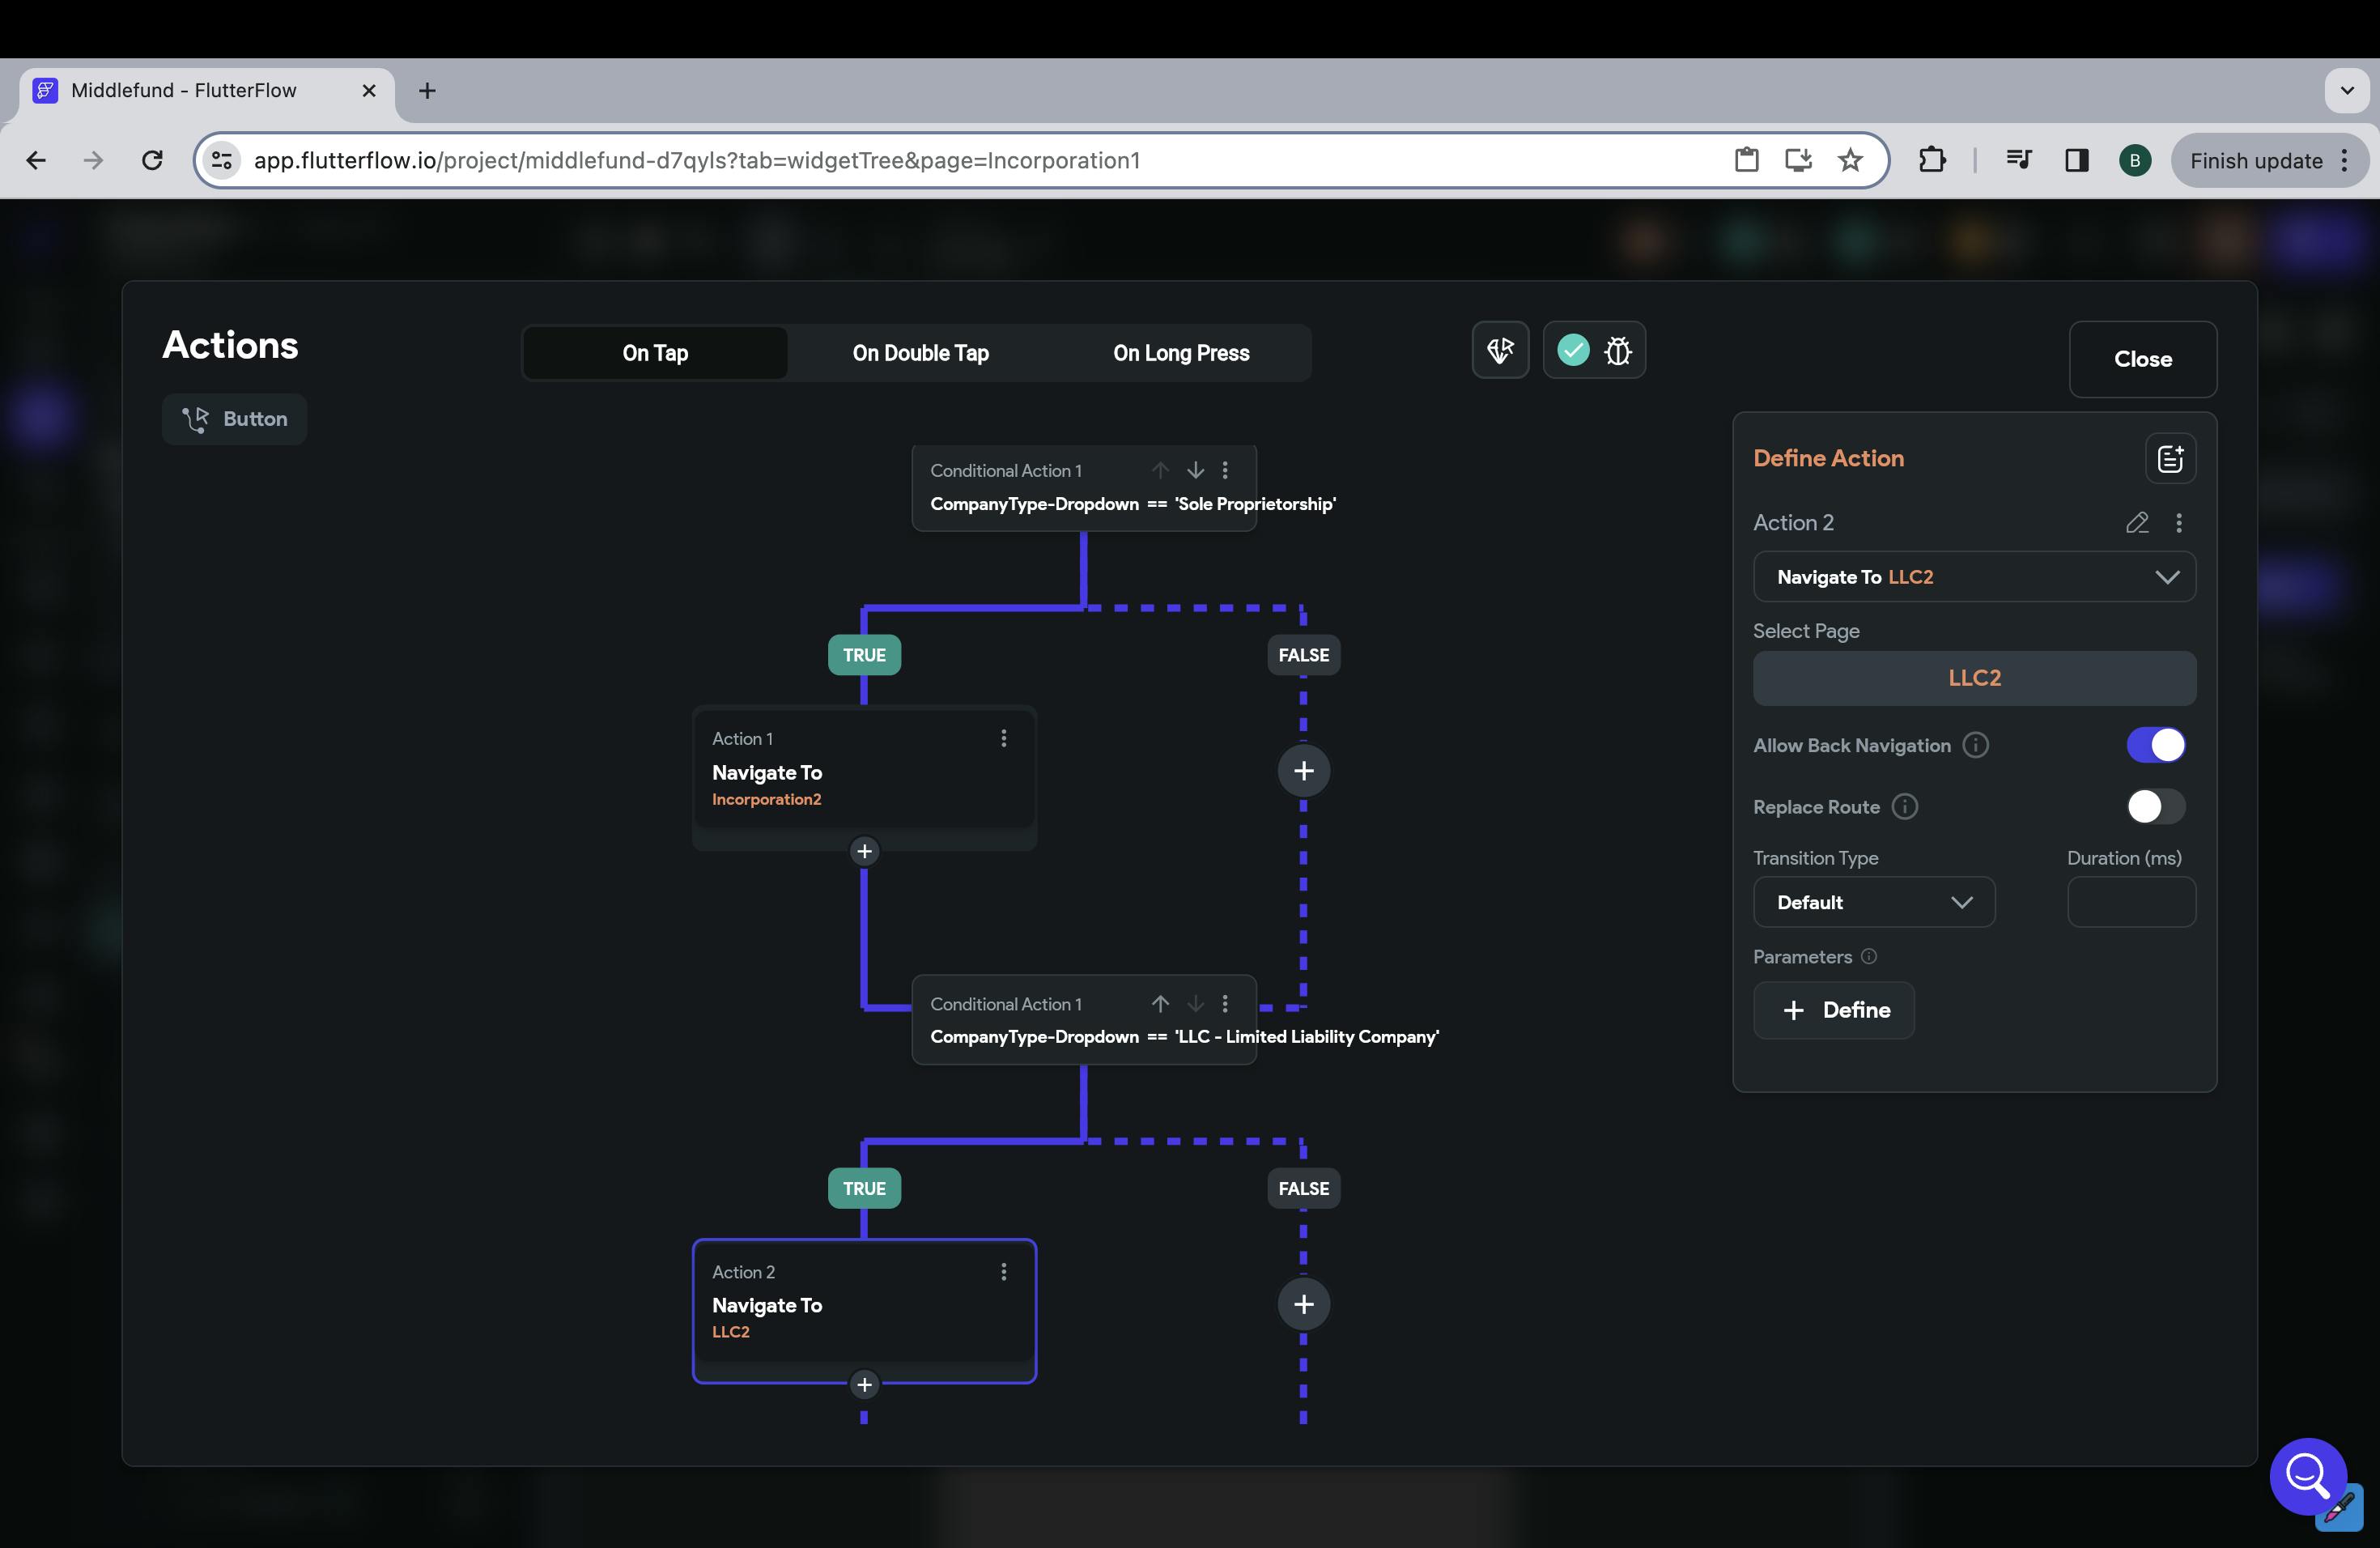This screenshot has width=2380, height=1548.
Task: Switch to the On Tap tab
Action: pyautogui.click(x=655, y=353)
